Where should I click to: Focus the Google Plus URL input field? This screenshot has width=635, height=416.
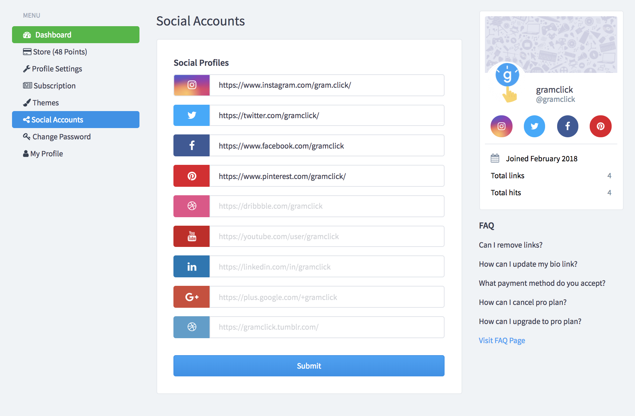pyautogui.click(x=327, y=297)
